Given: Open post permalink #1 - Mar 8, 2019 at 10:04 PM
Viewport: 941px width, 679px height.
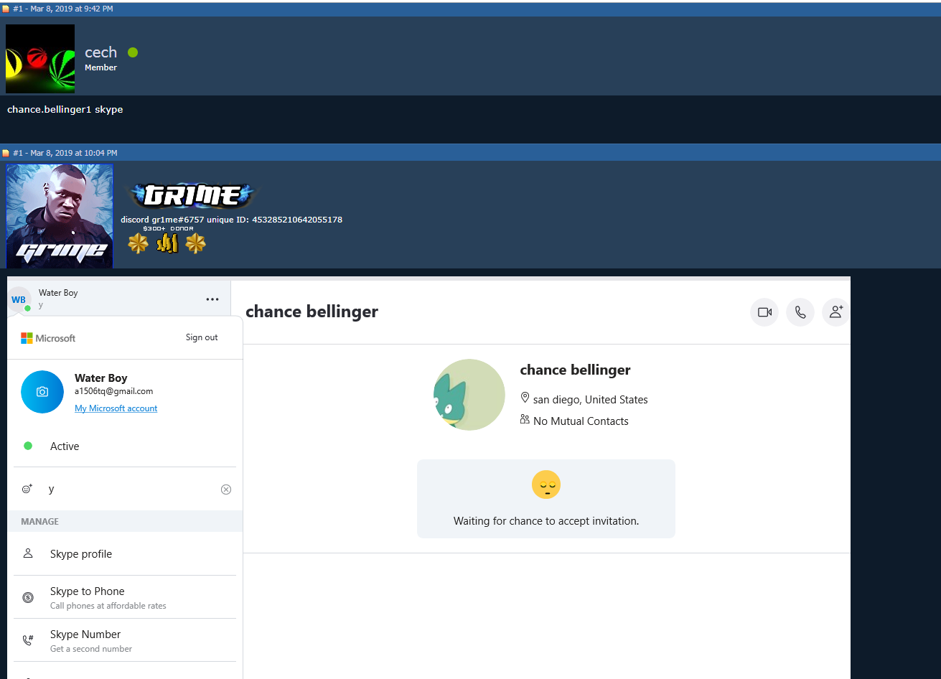Looking at the screenshot, I should coord(65,153).
